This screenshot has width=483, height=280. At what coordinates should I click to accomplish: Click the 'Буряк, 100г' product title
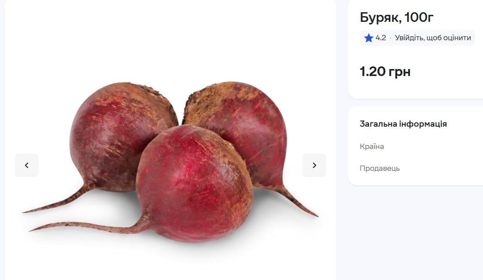[397, 17]
